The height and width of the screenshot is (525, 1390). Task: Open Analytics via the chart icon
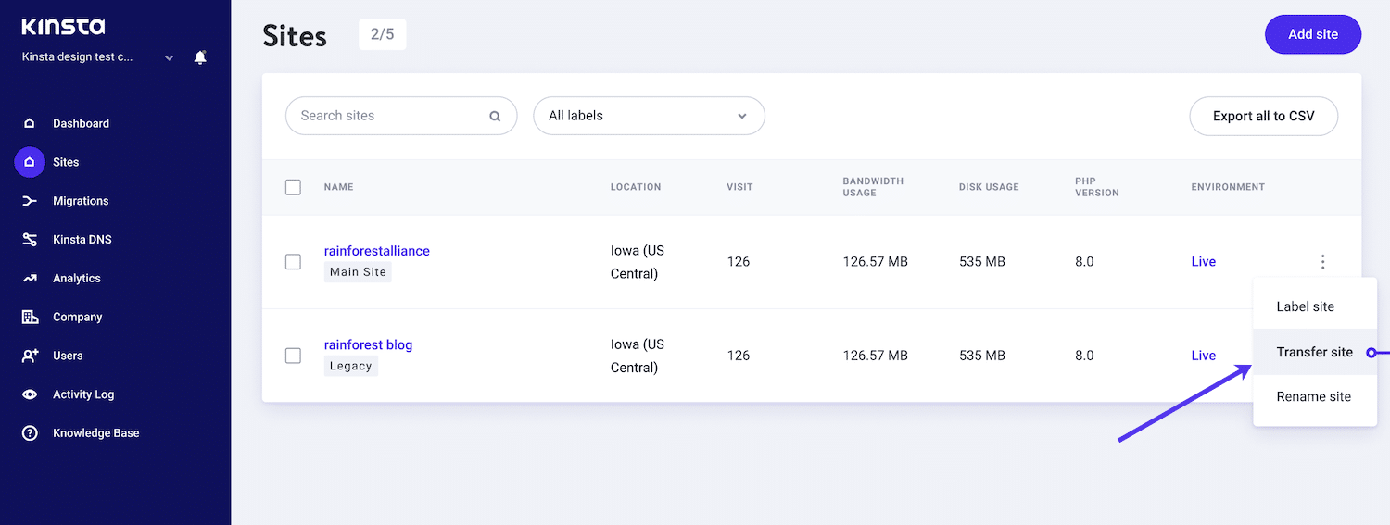30,278
